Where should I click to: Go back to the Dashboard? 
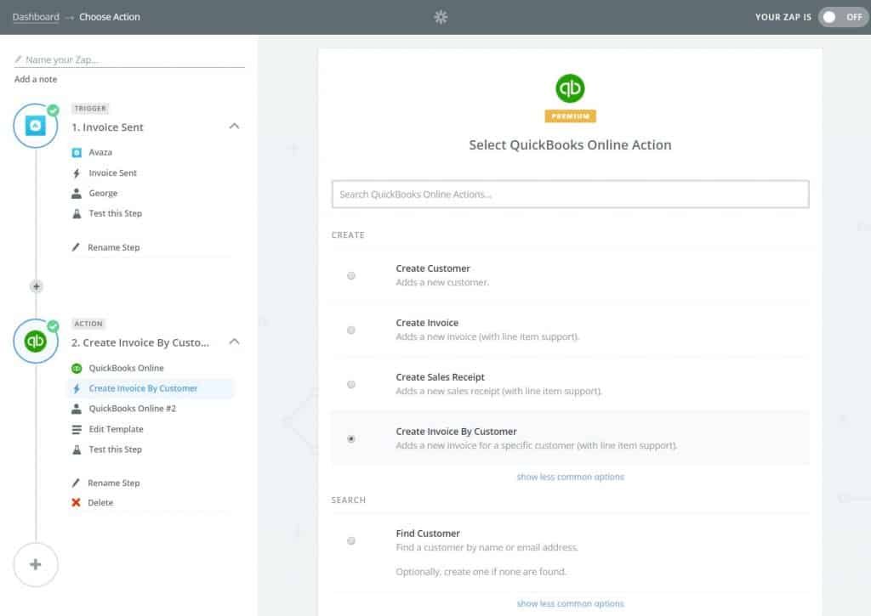34,16
